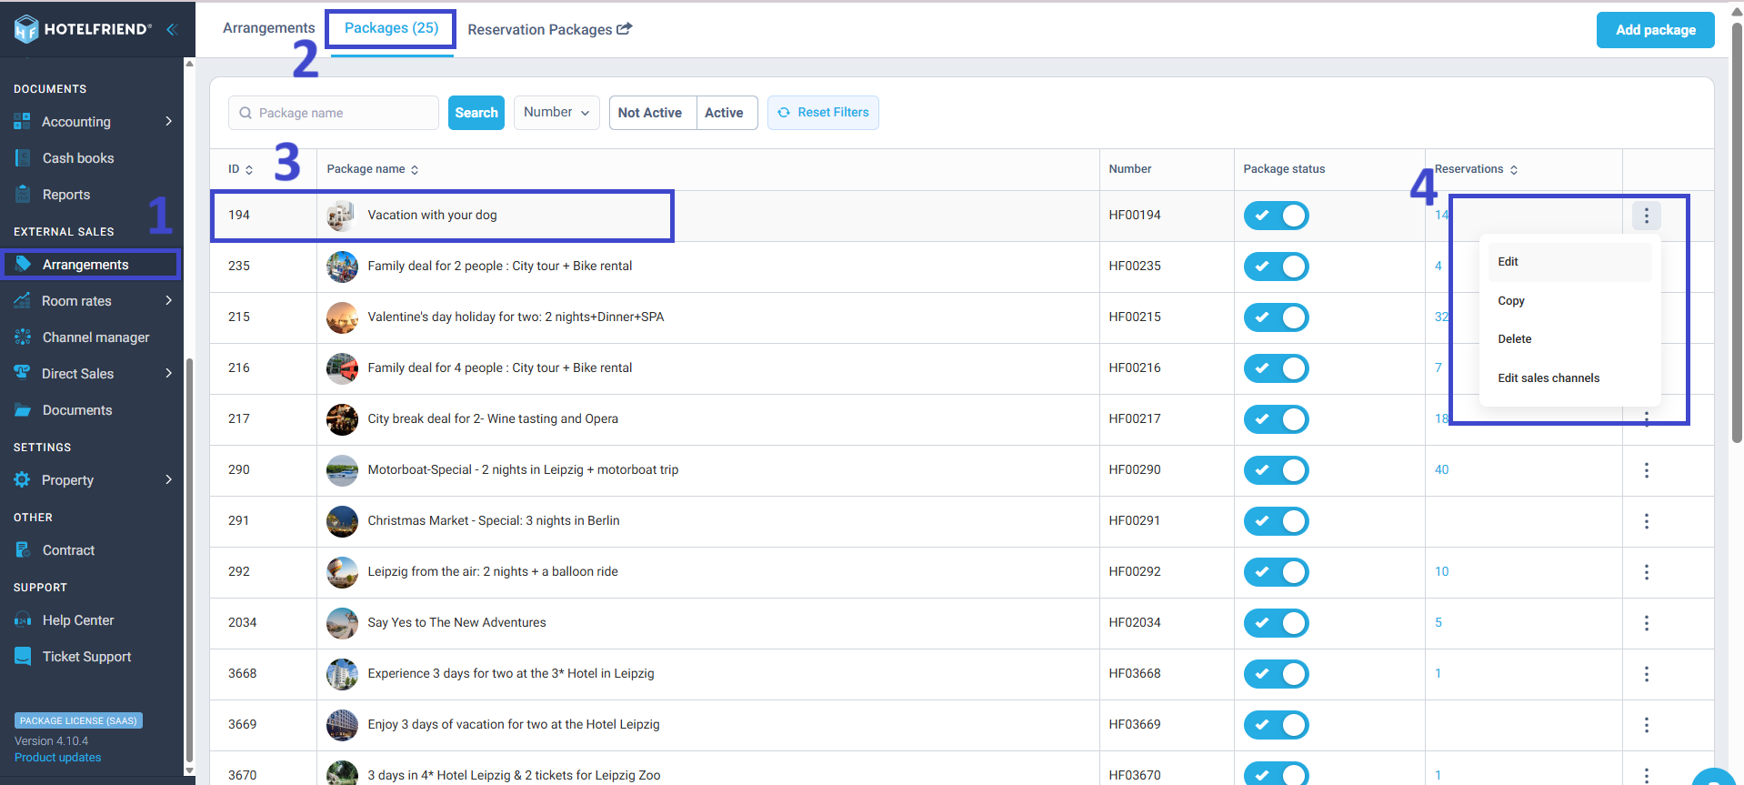Switch to the Arrangements tab
This screenshot has height=785, width=1744.
(268, 28)
